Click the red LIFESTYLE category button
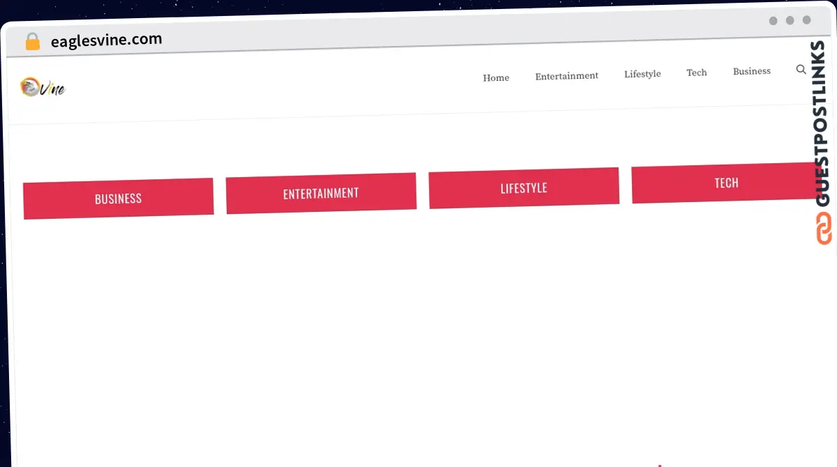Image resolution: width=837 pixels, height=467 pixels. point(524,188)
